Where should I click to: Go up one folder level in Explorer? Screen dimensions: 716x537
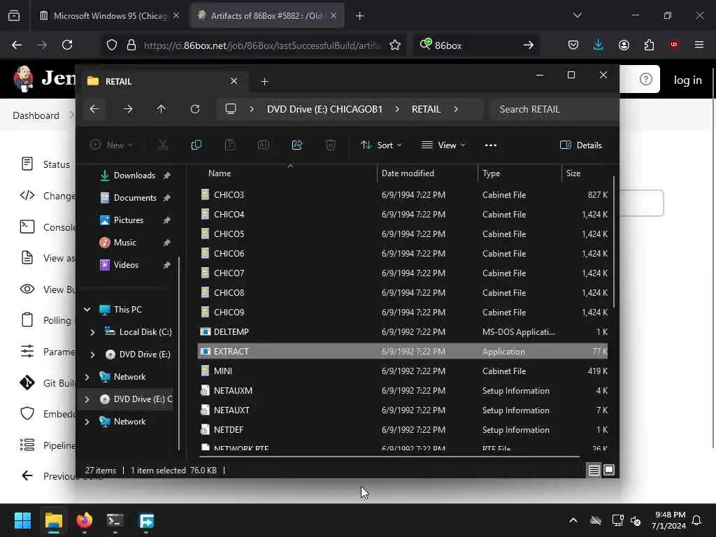click(x=162, y=109)
